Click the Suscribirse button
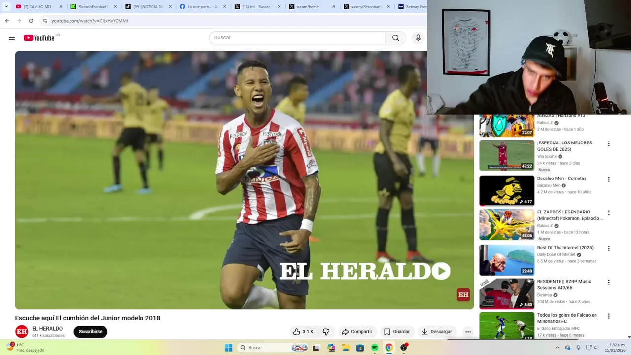631x355 pixels. click(x=91, y=332)
